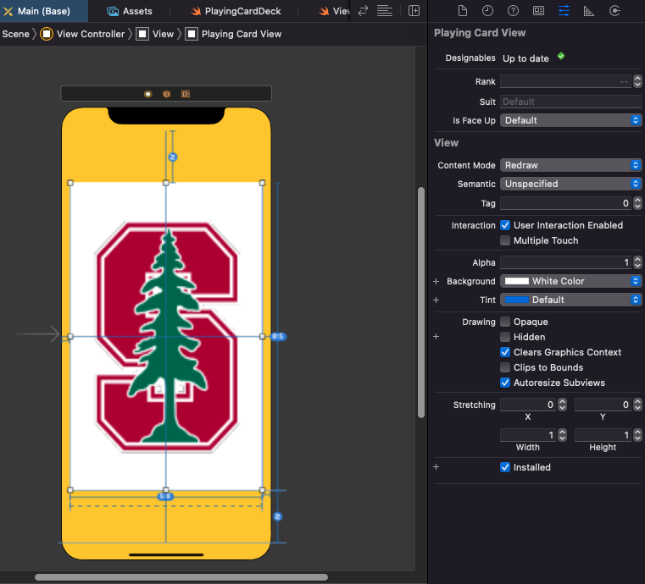
Task: Open the File inspector
Action: point(463,11)
